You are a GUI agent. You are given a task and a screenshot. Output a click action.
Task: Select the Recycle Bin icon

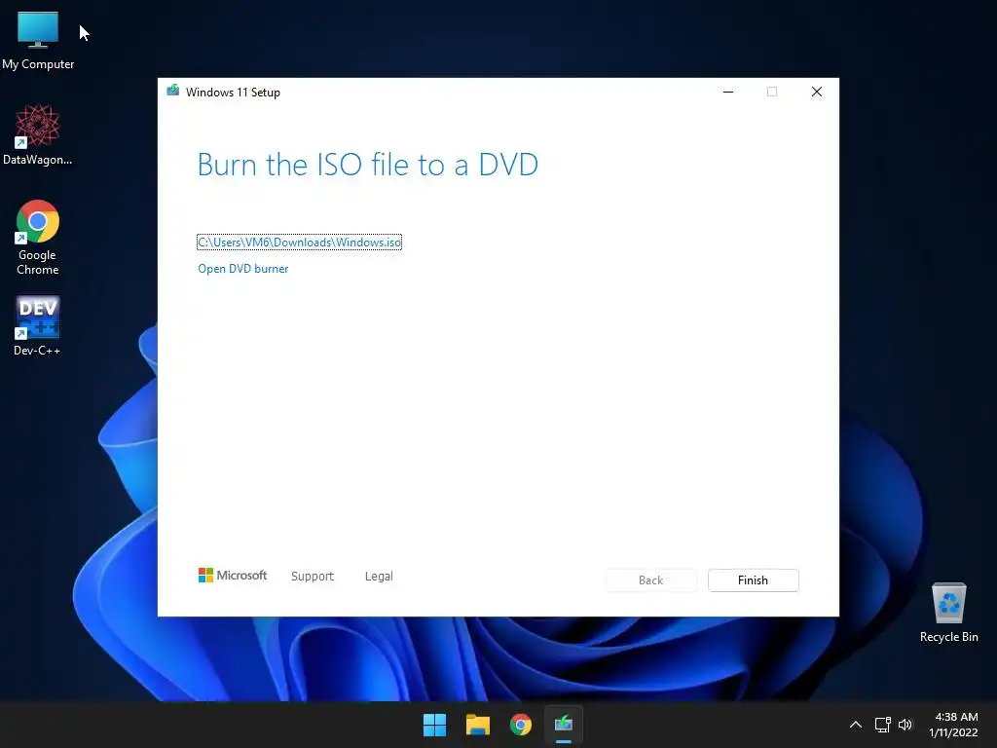pos(948,613)
